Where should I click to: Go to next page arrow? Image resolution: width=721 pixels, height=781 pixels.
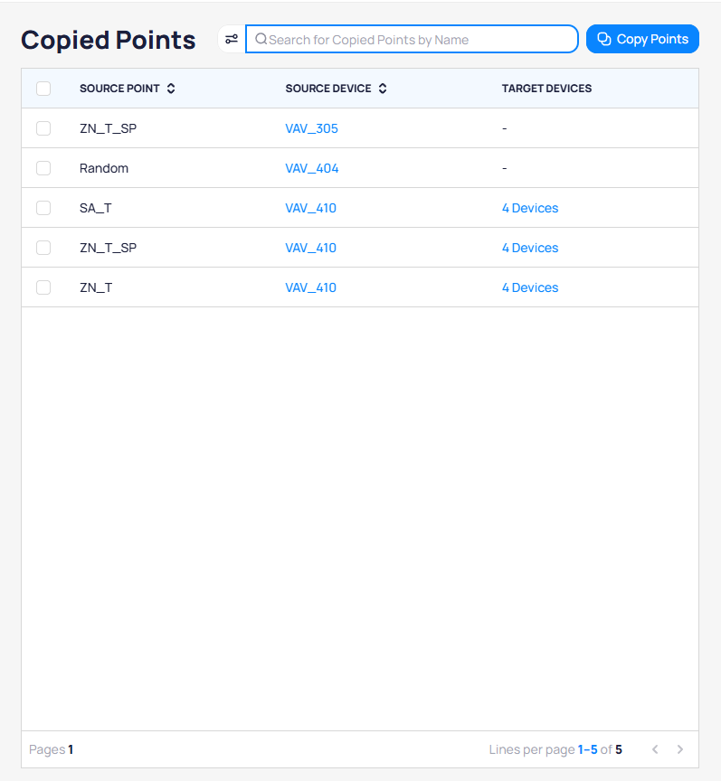click(x=680, y=749)
